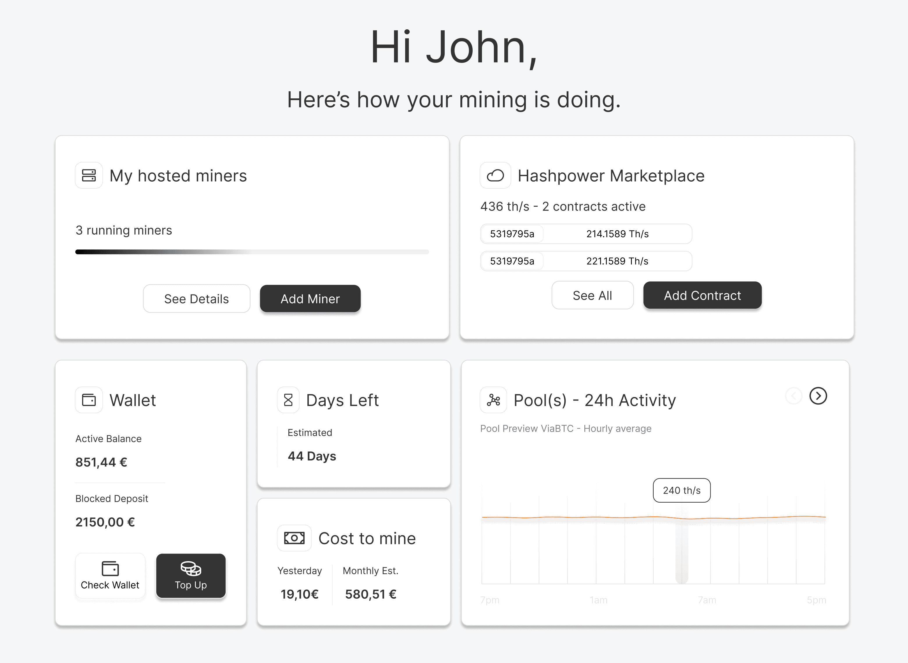Viewport: 908px width, 663px height.
Task: Click the network nodes icon beside Pool(s) title
Action: coord(493,400)
